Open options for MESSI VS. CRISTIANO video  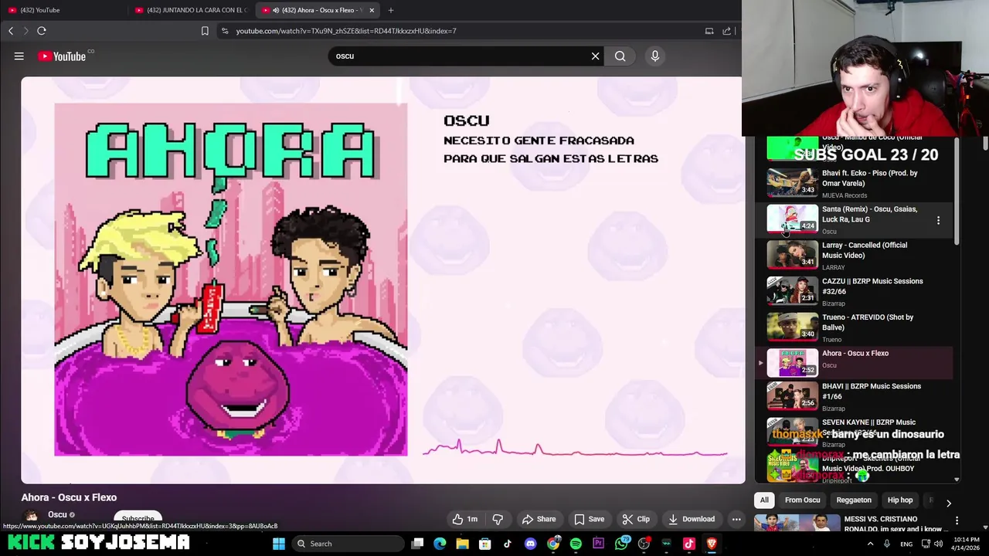click(957, 521)
